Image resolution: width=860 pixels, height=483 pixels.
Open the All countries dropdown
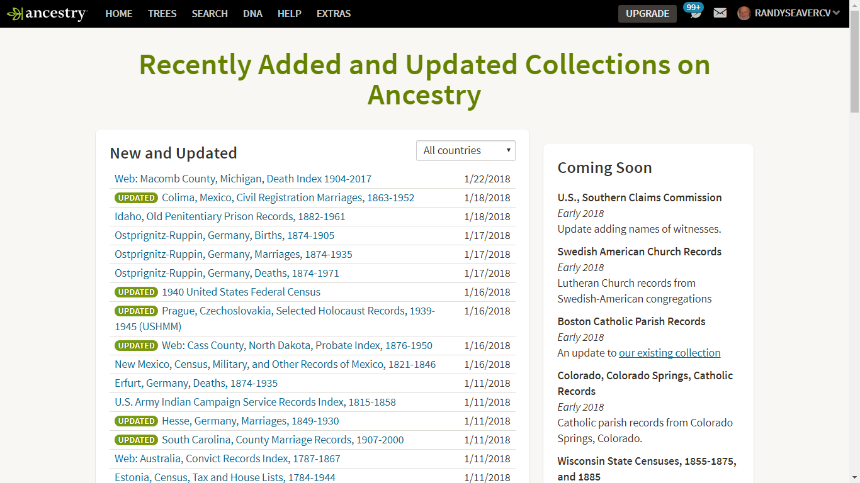tap(466, 150)
